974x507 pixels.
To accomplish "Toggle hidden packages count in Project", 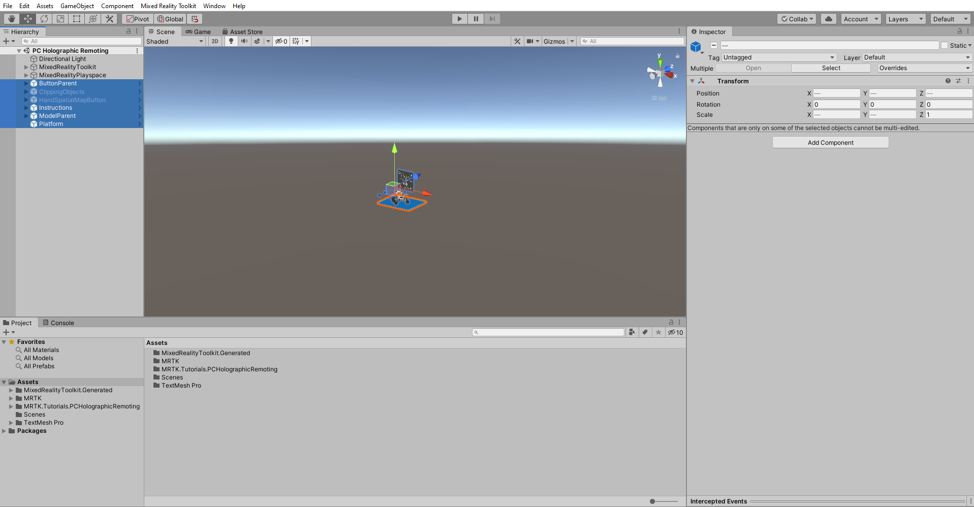I will click(x=676, y=332).
